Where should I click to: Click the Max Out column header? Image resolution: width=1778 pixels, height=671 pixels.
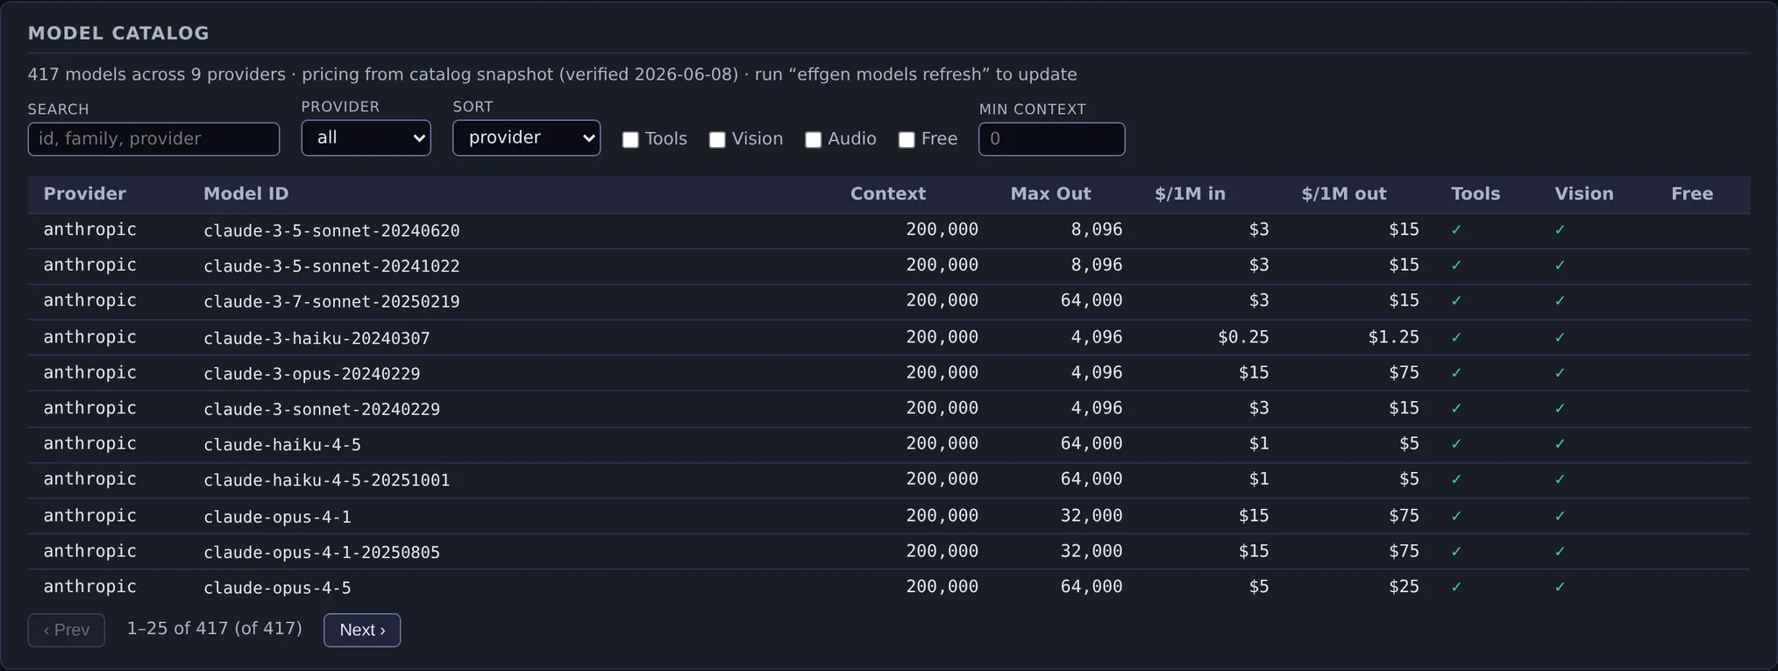click(1050, 194)
